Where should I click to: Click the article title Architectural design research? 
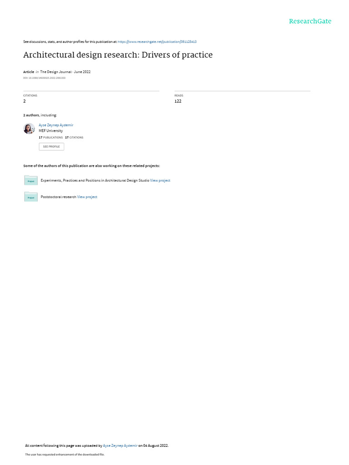click(x=118, y=55)
